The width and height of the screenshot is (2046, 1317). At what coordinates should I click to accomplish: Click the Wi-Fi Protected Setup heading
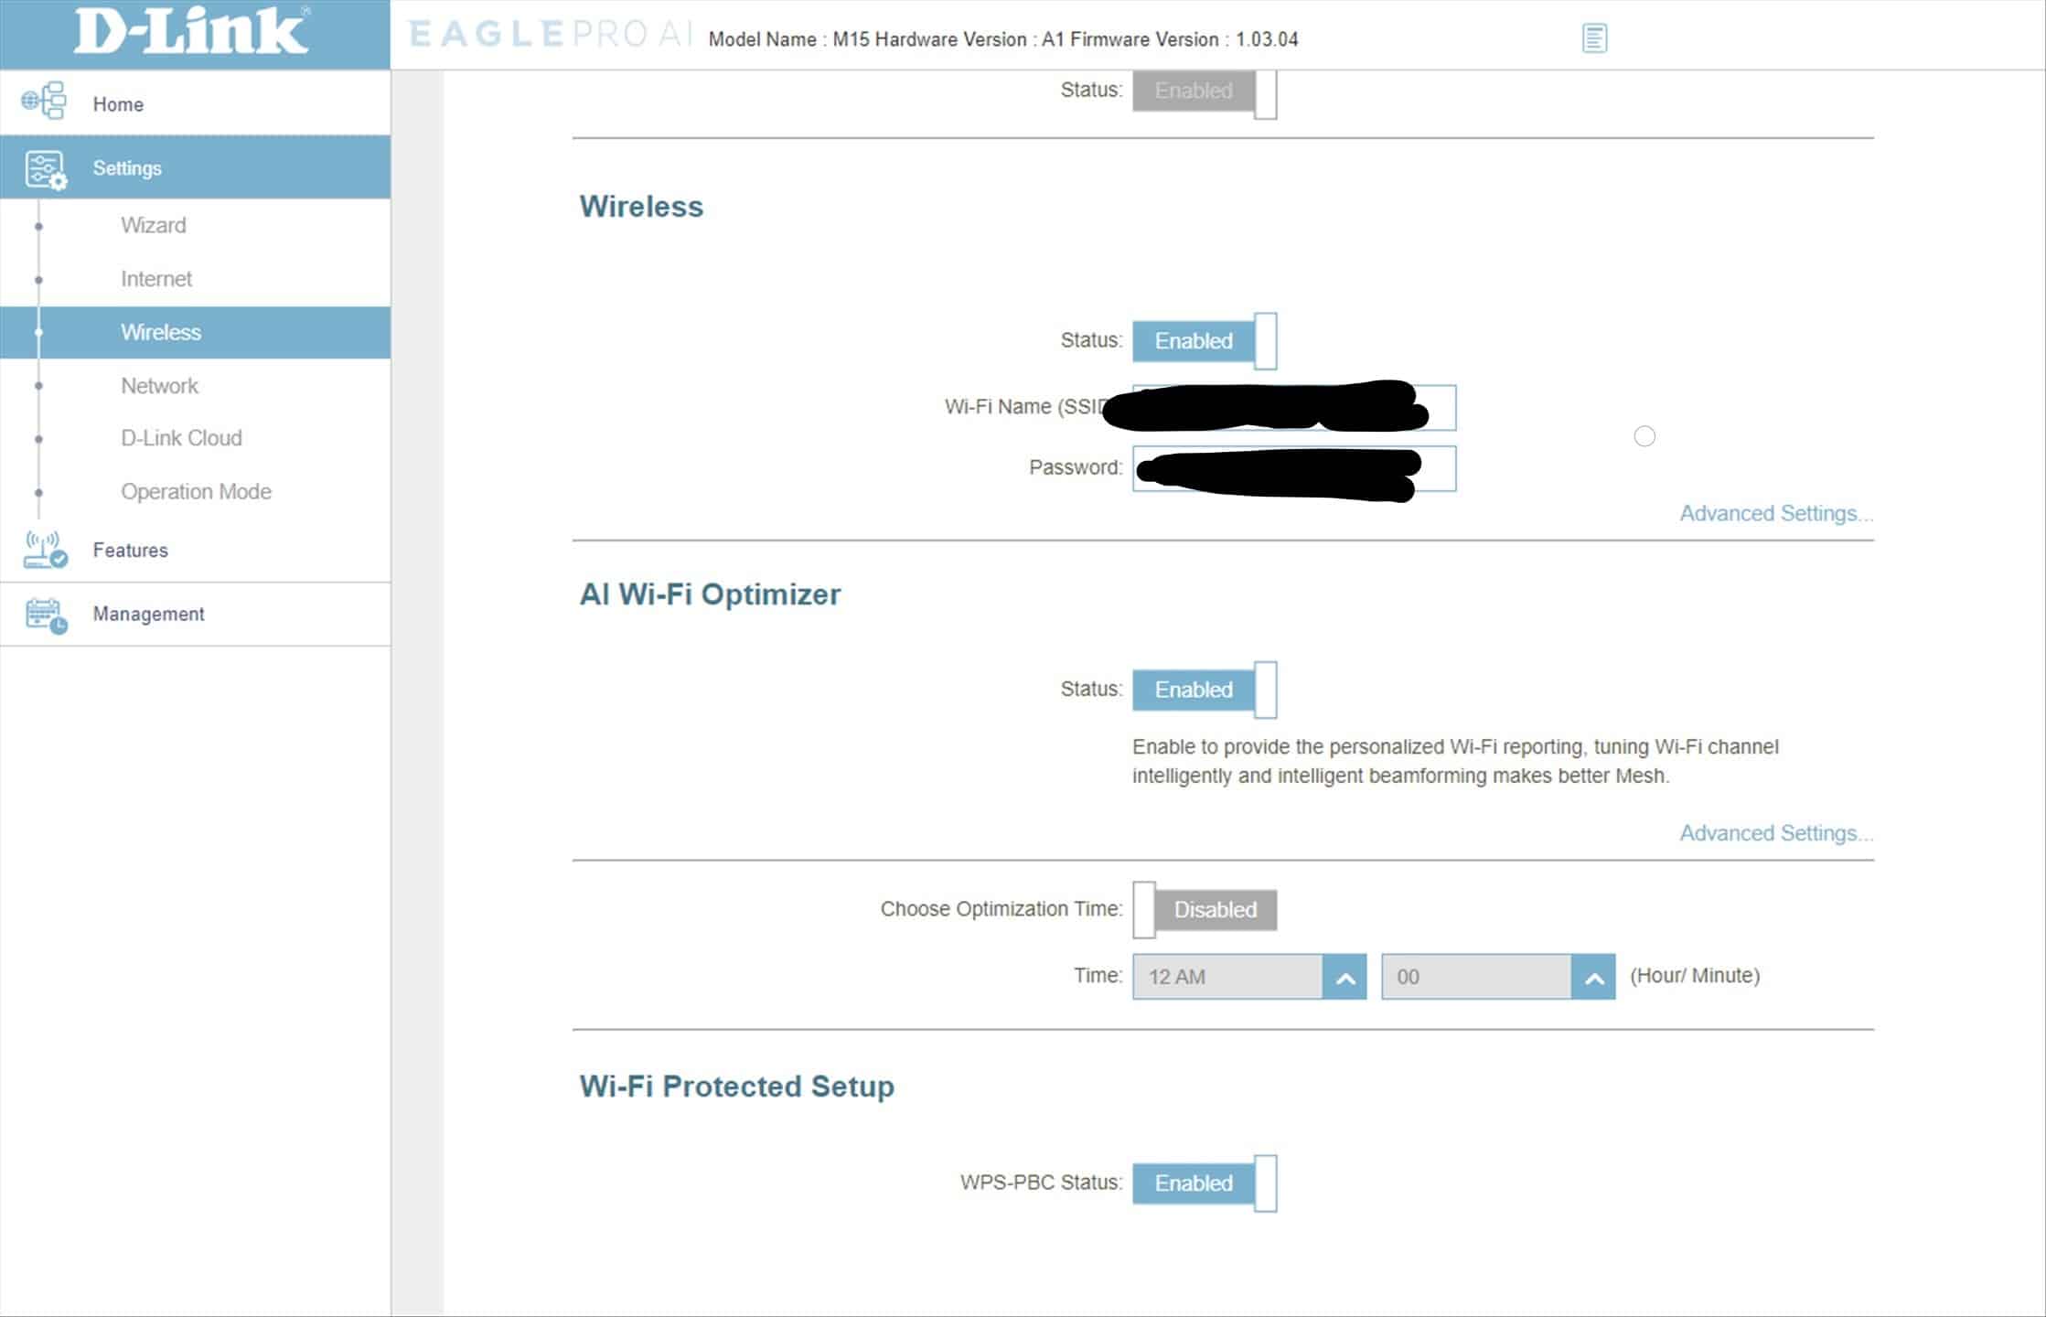(x=736, y=1087)
